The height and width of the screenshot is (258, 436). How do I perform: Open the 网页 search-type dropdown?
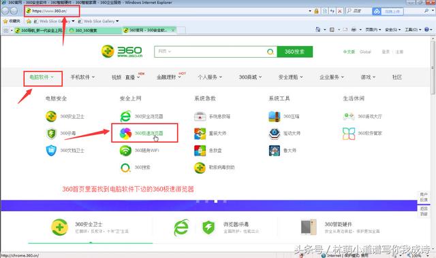165,52
